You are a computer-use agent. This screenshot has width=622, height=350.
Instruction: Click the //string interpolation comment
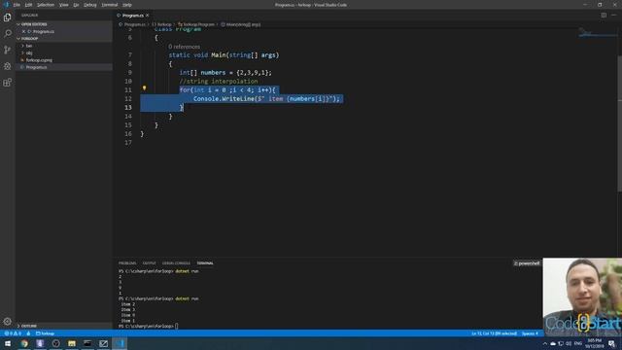click(219, 82)
